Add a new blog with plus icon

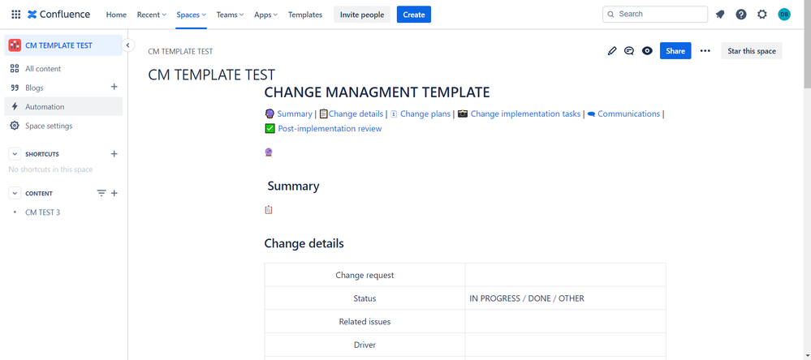point(114,87)
